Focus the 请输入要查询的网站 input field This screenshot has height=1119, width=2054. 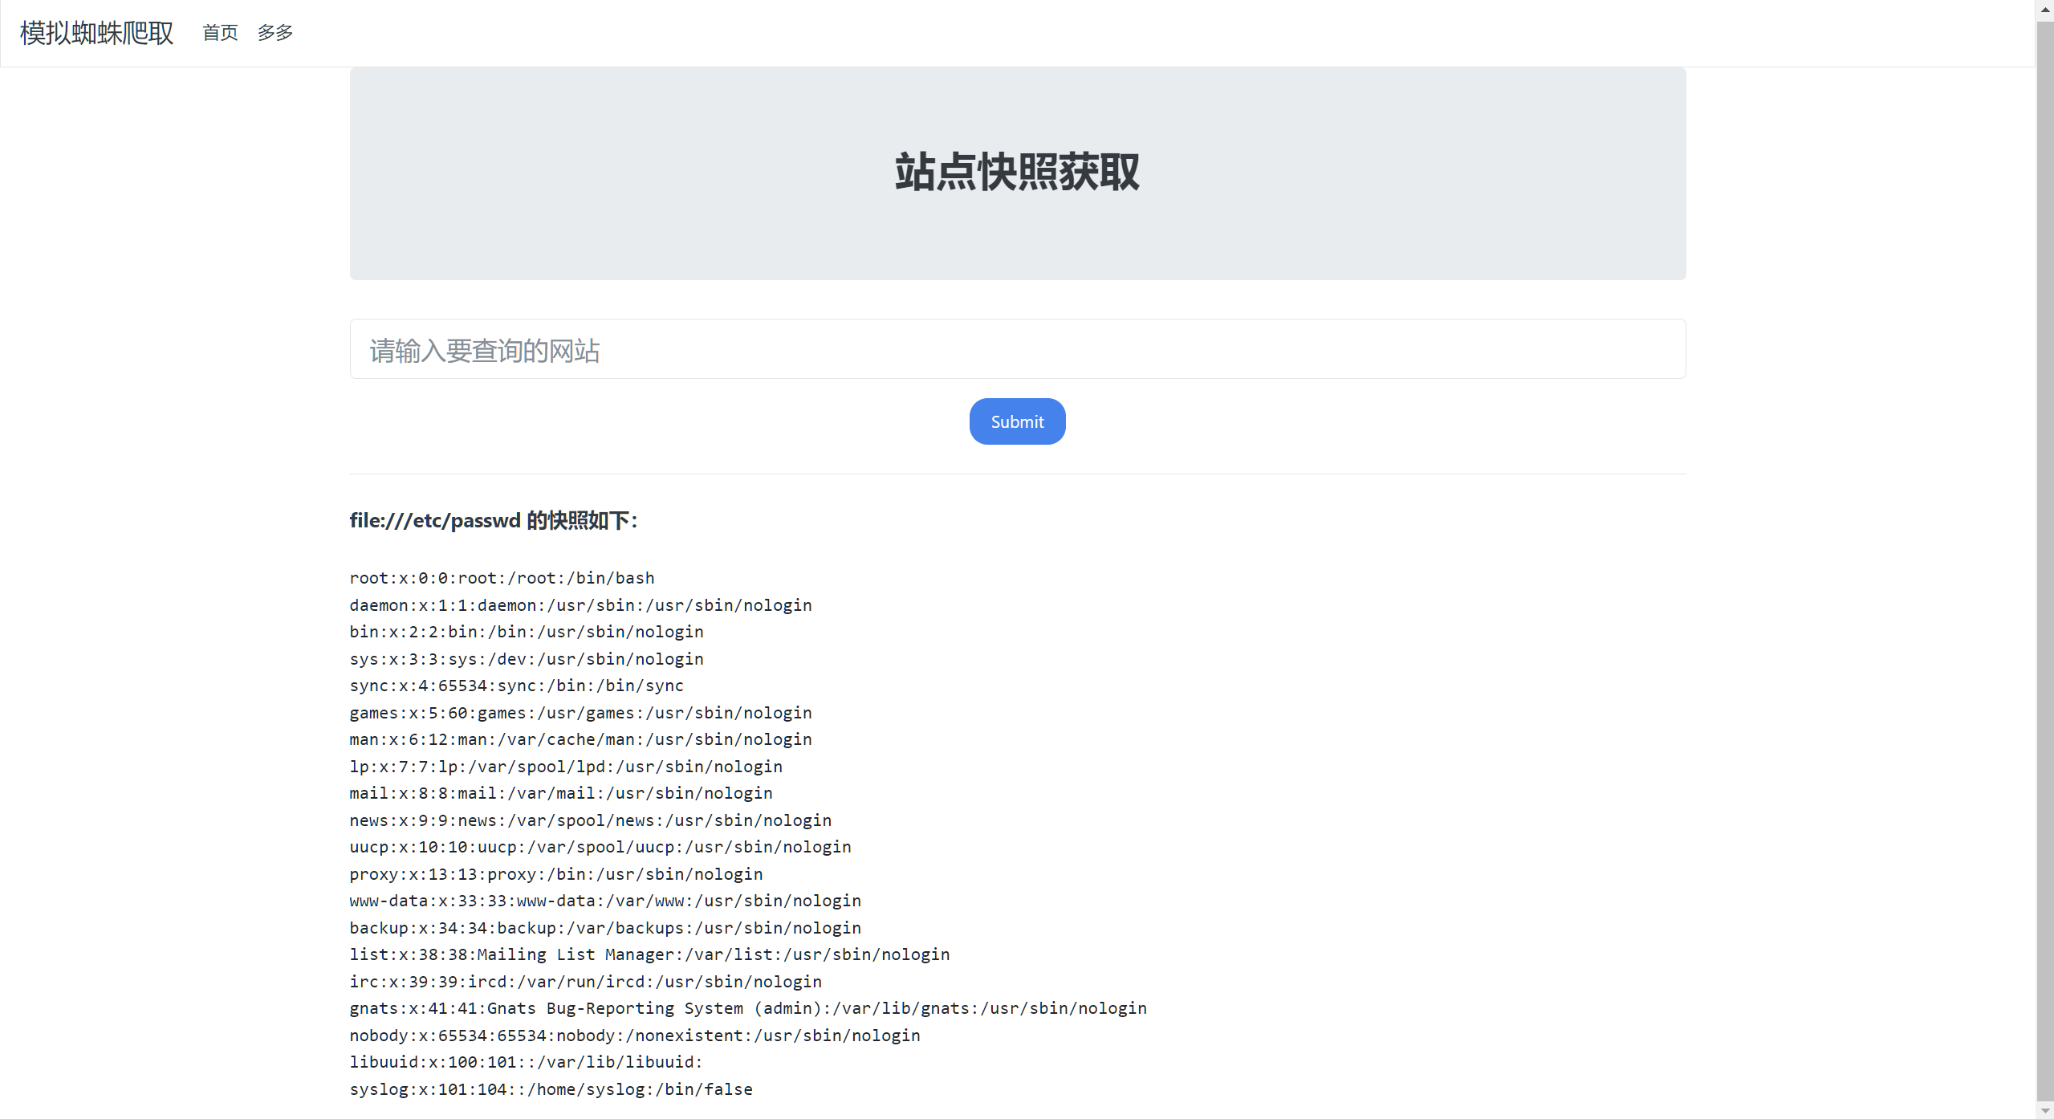[1017, 349]
